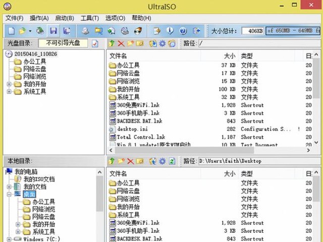Go up one level in image pane

pos(112,43)
